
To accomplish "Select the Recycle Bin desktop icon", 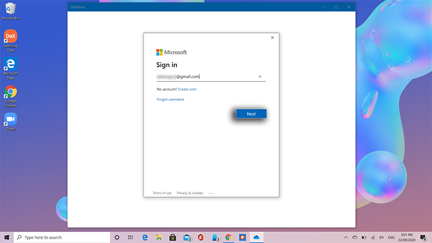I will point(10,11).
